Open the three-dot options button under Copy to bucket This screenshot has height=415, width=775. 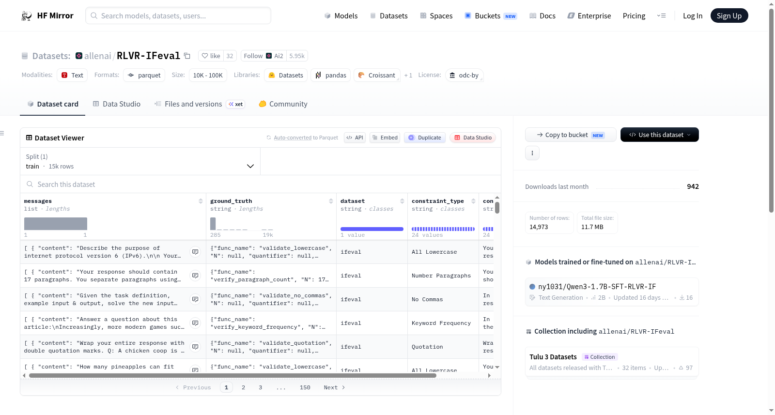coord(532,153)
